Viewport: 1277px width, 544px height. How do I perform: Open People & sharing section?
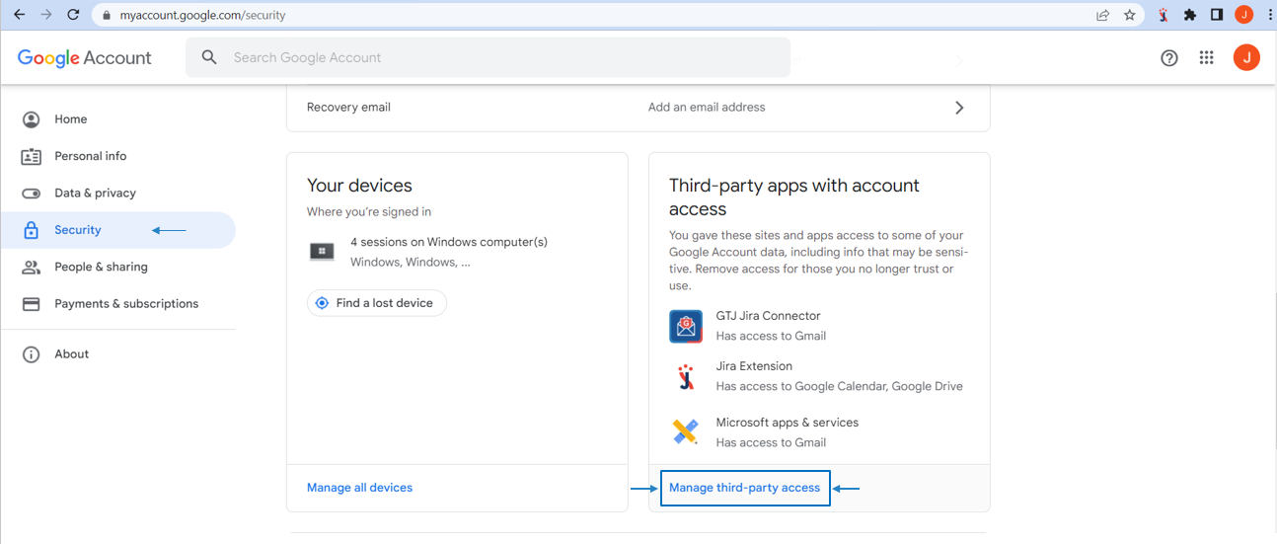click(x=101, y=267)
